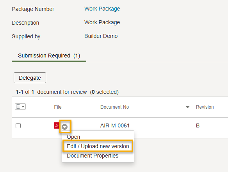Click the sort triangle beside Document No
The width and height of the screenshot is (228, 172).
[187, 107]
